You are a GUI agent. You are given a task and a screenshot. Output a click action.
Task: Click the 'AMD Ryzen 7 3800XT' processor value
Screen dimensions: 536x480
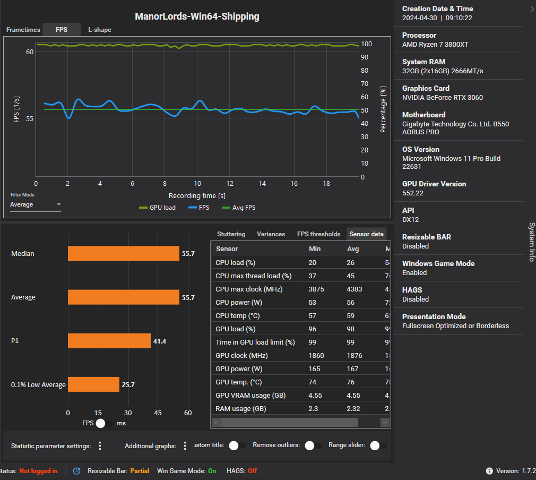435,45
